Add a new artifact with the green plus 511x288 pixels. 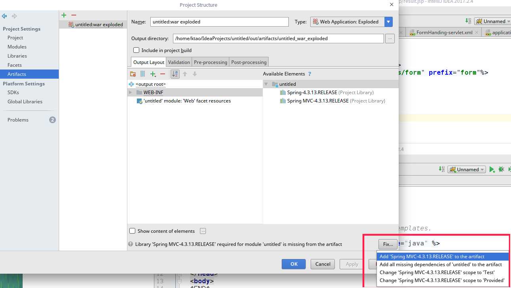point(63,15)
